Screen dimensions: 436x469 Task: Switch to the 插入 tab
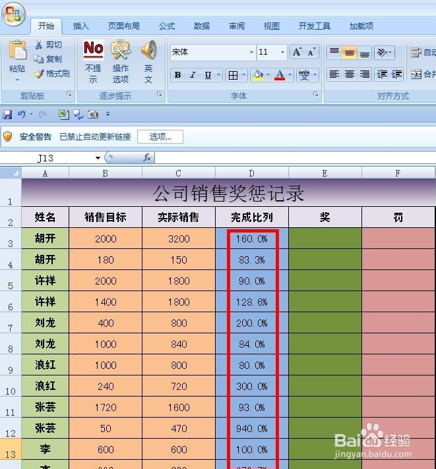pyautogui.click(x=81, y=26)
